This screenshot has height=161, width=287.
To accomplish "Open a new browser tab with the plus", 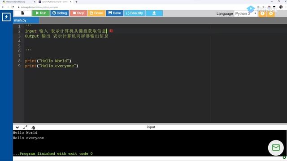I will point(76,2).
